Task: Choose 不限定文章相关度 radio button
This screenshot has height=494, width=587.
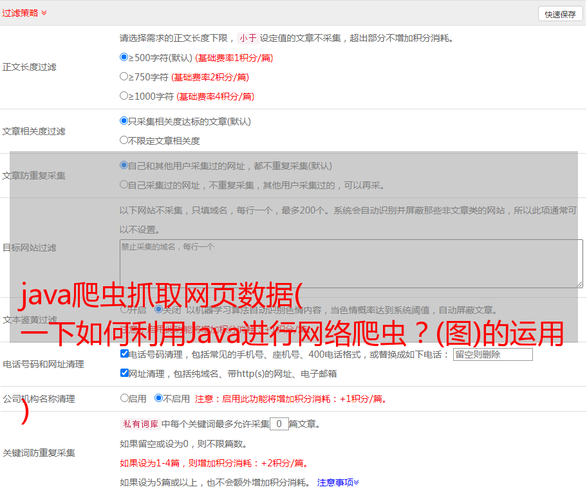Action: pos(124,140)
